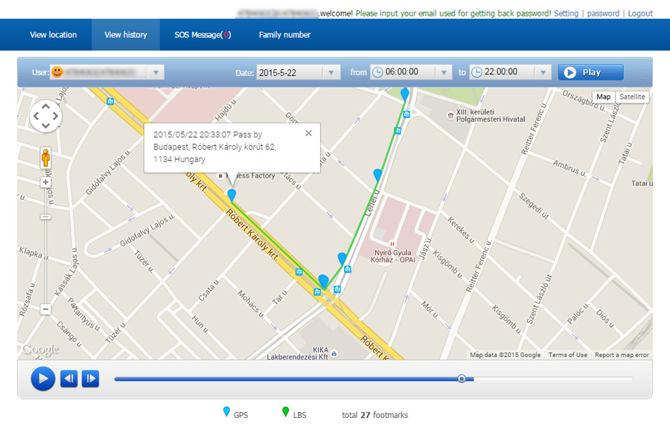Open the from time dropdown 06:00:00
670x444 pixels.
444,72
